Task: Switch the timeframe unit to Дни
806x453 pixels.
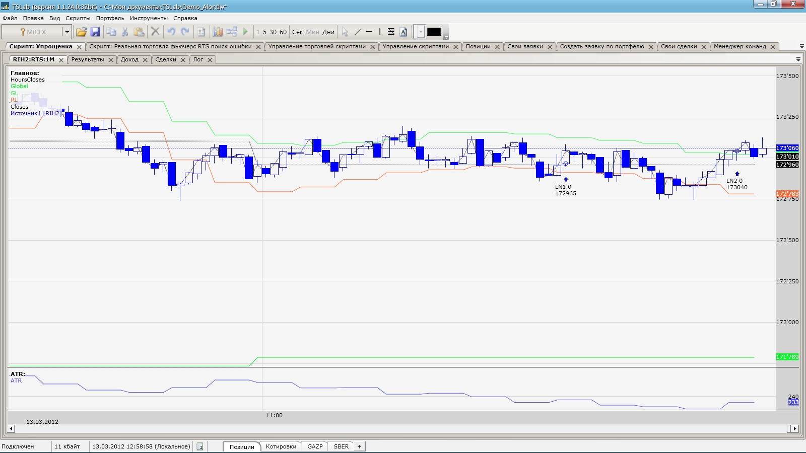Action: tap(328, 32)
